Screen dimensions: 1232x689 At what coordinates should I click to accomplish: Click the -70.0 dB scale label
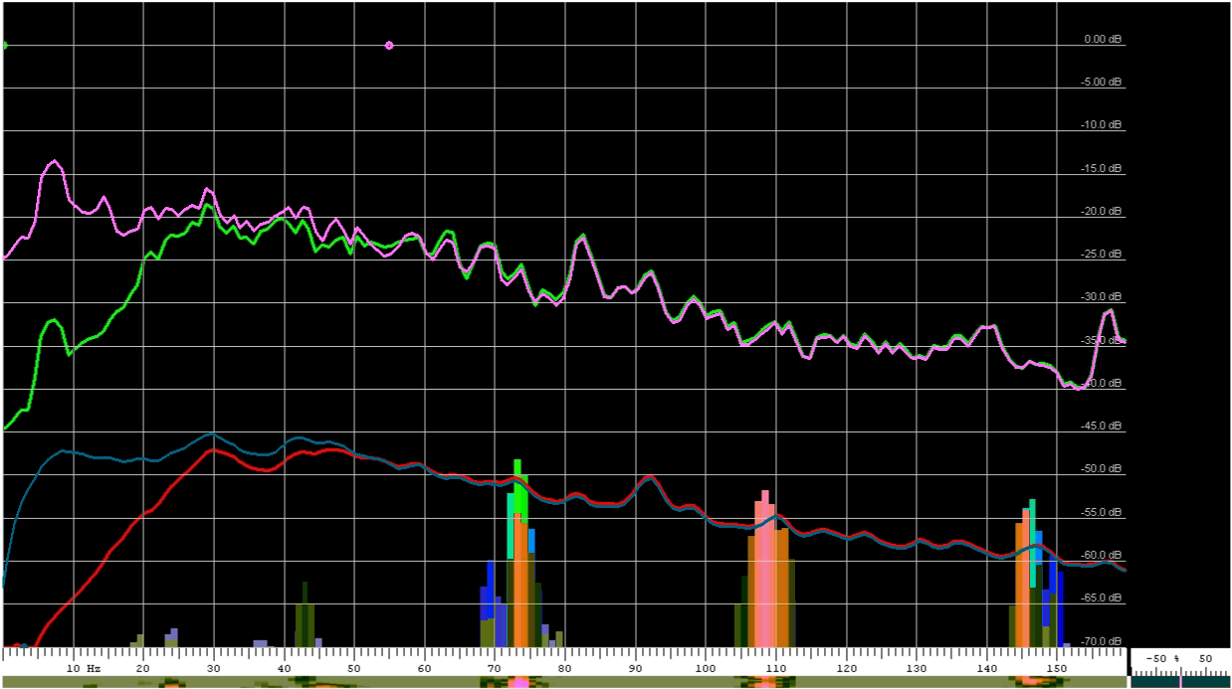point(1102,641)
